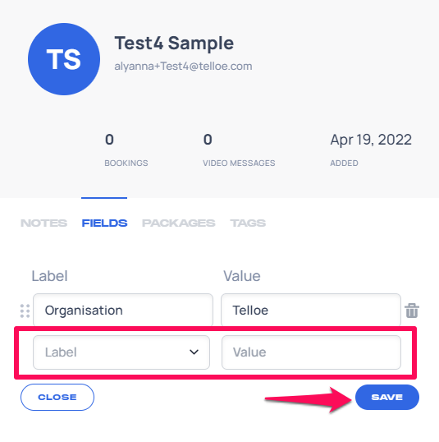
Task: Select the empty Label combo box
Action: tap(121, 352)
